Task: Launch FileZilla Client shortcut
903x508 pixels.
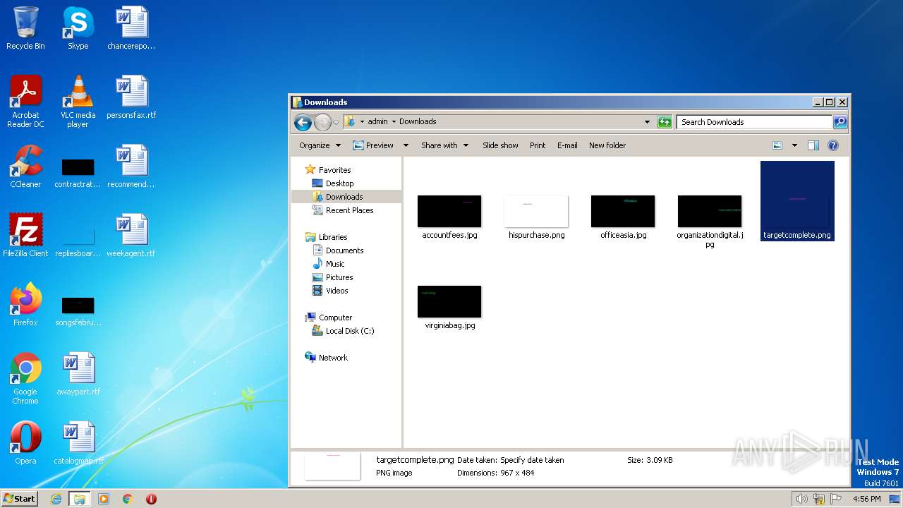Action: (x=25, y=236)
